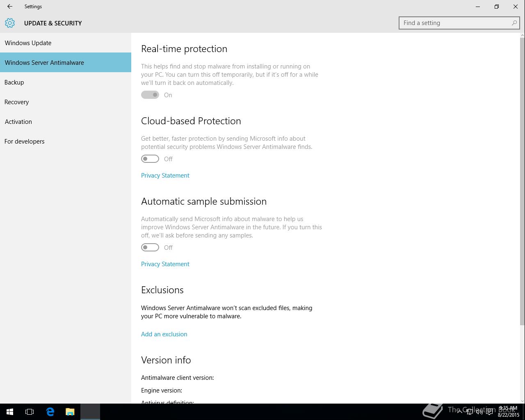Minimize the Settings window
The width and height of the screenshot is (525, 420).
click(x=478, y=7)
